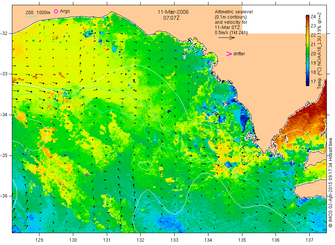Click the Argo float marker on the map
This screenshot has height=245, width=335.
point(87,175)
